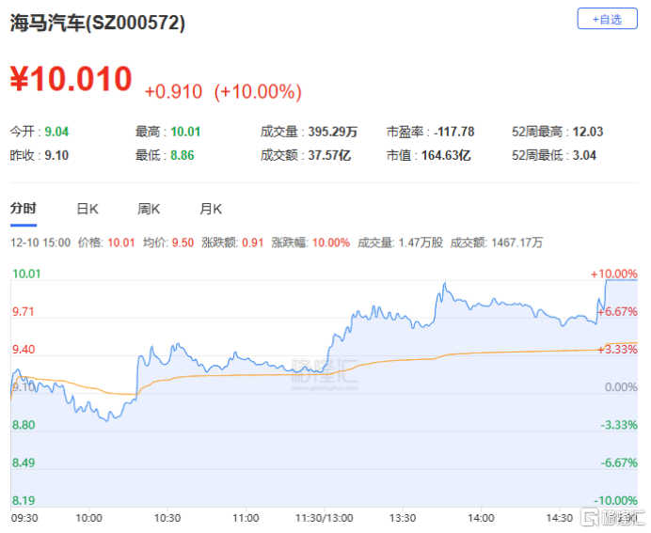Click the 成交额 value 37.57亿
This screenshot has height=533, width=651.
329,155
